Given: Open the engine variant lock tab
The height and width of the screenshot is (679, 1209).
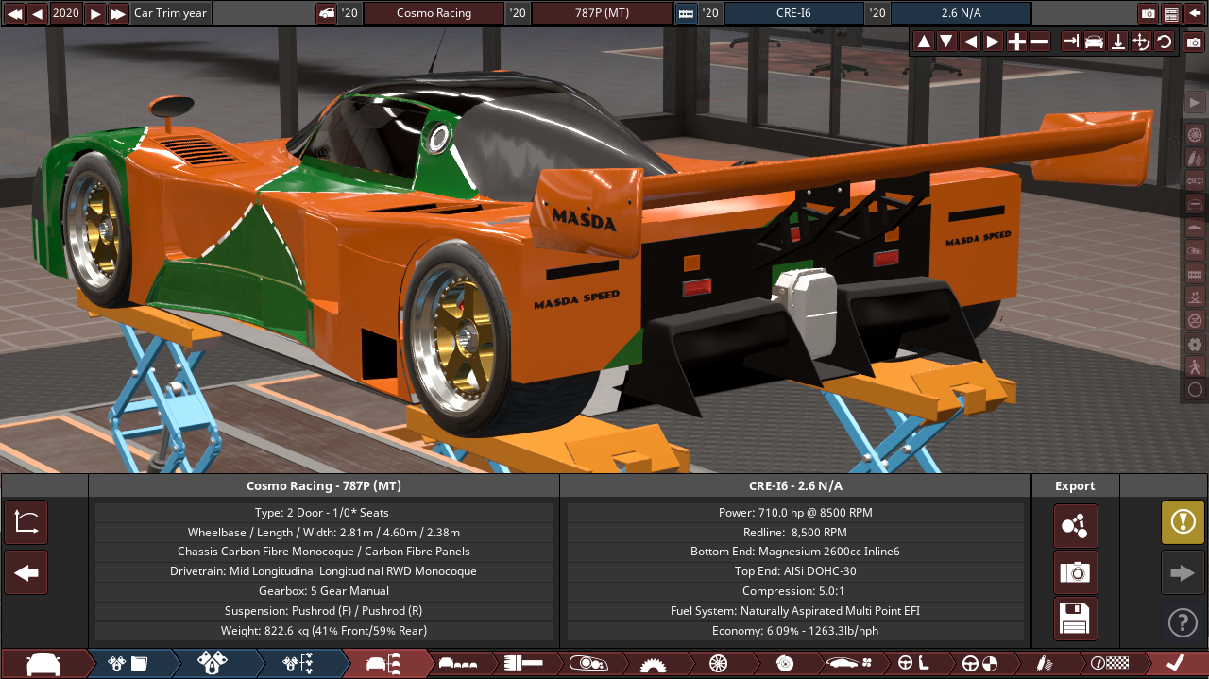Looking at the screenshot, I should 213,663.
